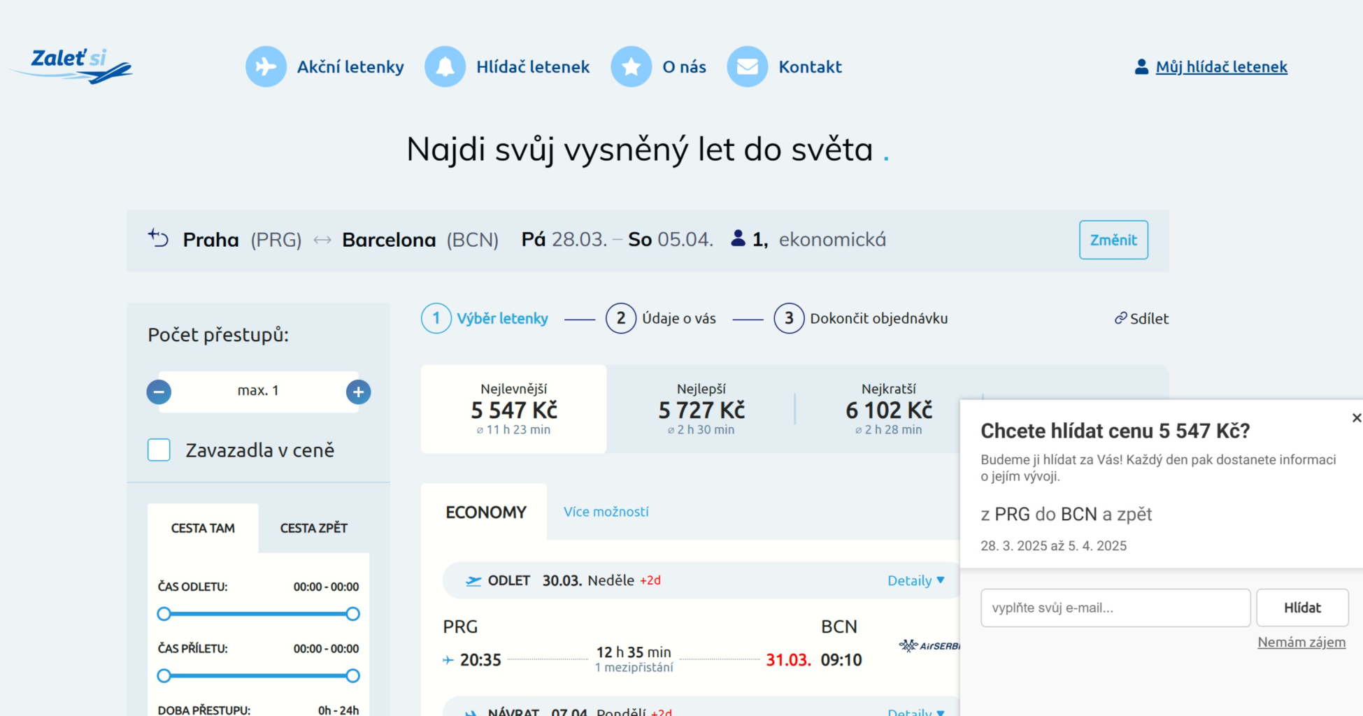Open Akční letenky via the plane icon
Viewport: 1363px width, 716px height.
266,66
